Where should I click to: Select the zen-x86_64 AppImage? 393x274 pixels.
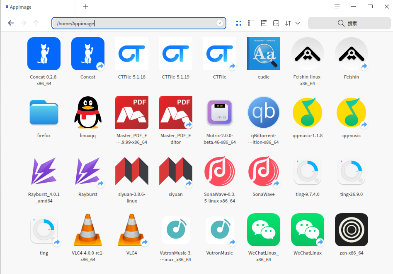coord(352,234)
